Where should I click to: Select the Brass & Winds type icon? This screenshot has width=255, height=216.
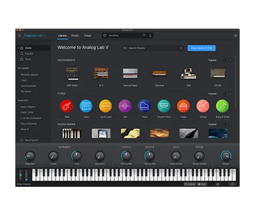[x=222, y=106]
